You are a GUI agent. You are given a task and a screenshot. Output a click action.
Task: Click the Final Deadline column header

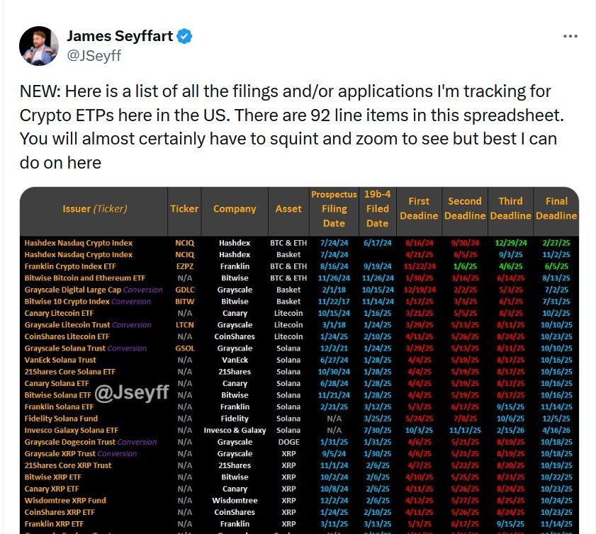[556, 208]
